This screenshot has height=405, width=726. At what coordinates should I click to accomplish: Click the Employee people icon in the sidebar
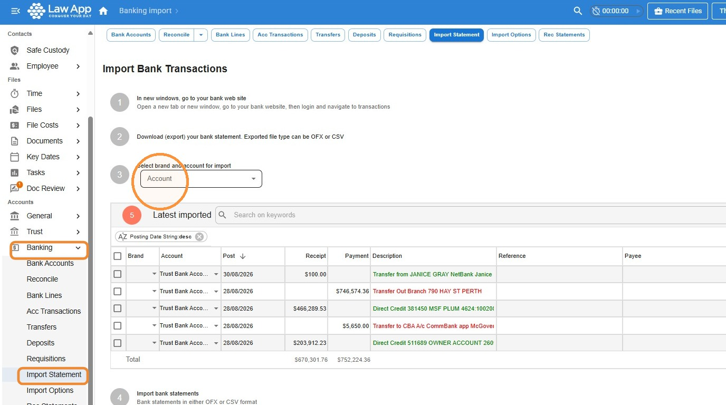pyautogui.click(x=15, y=66)
